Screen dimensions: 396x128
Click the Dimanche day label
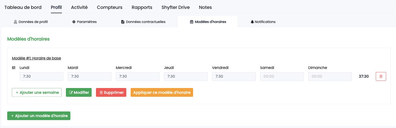coord(318,68)
